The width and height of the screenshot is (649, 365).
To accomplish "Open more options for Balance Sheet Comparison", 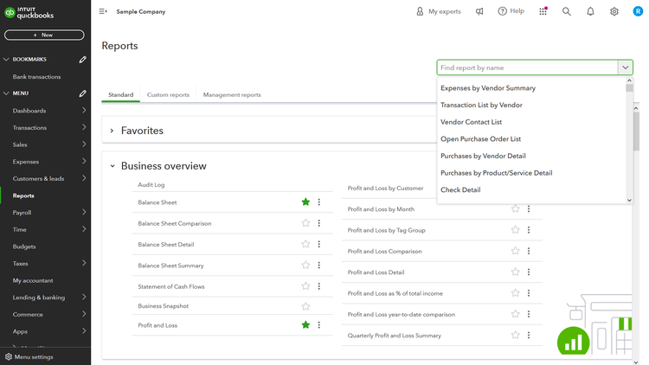I will click(x=319, y=223).
